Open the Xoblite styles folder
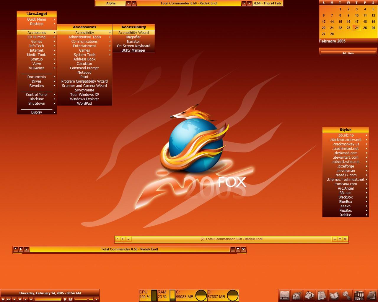Image resolution: width=378 pixels, height=302 pixels. pos(346,215)
